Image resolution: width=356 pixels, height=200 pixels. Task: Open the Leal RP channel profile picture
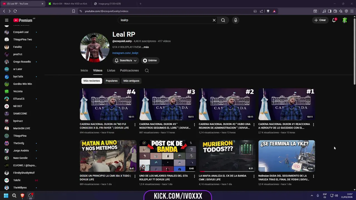point(95,47)
